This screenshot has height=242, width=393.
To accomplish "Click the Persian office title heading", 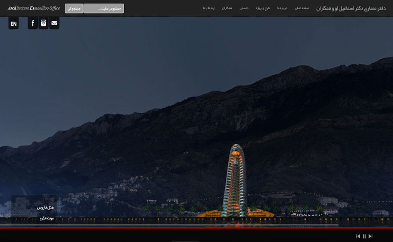I will tap(350, 8).
